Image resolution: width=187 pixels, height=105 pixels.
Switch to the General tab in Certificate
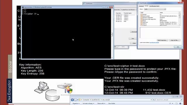click(141, 6)
